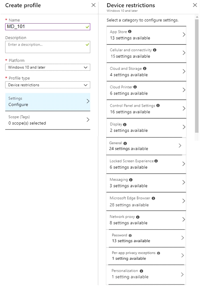202x290 pixels.
Task: Click info icon beside Cloud Printer
Action: tap(135, 87)
